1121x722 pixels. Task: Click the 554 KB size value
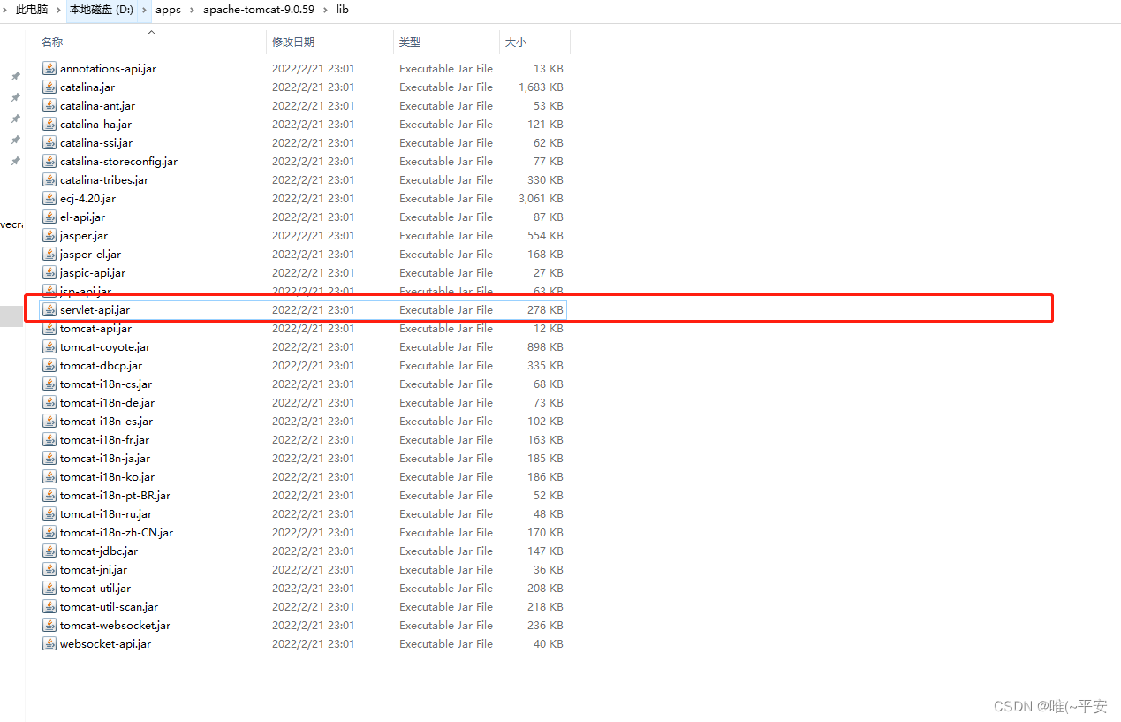(545, 236)
